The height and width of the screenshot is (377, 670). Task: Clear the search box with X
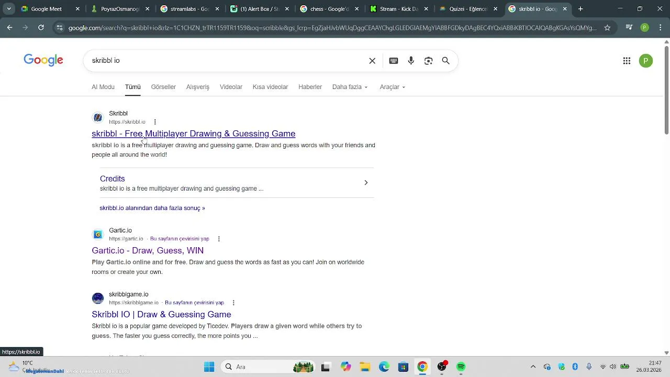click(x=372, y=61)
